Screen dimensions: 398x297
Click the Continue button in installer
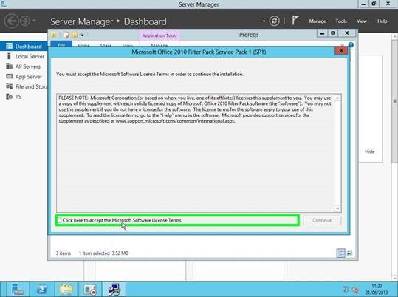pos(322,220)
